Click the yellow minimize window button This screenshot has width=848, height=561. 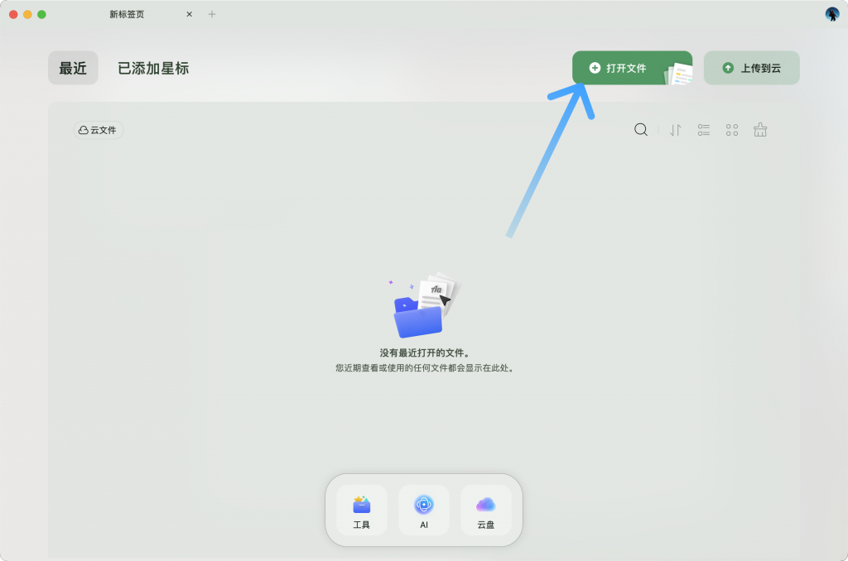click(x=27, y=15)
